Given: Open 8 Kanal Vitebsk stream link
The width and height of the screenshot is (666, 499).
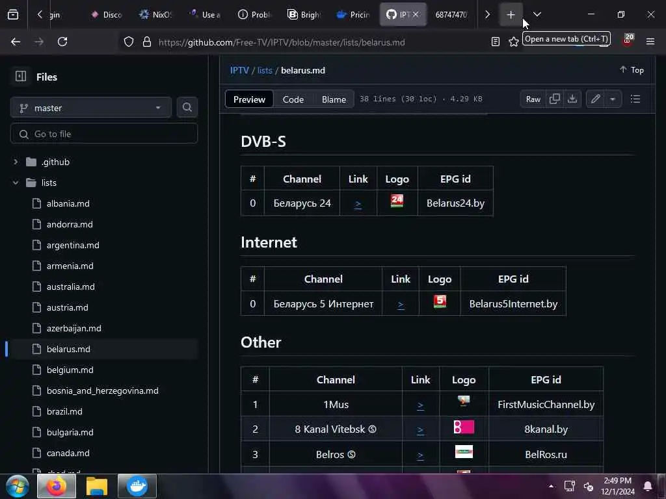Looking at the screenshot, I should 420,430.
